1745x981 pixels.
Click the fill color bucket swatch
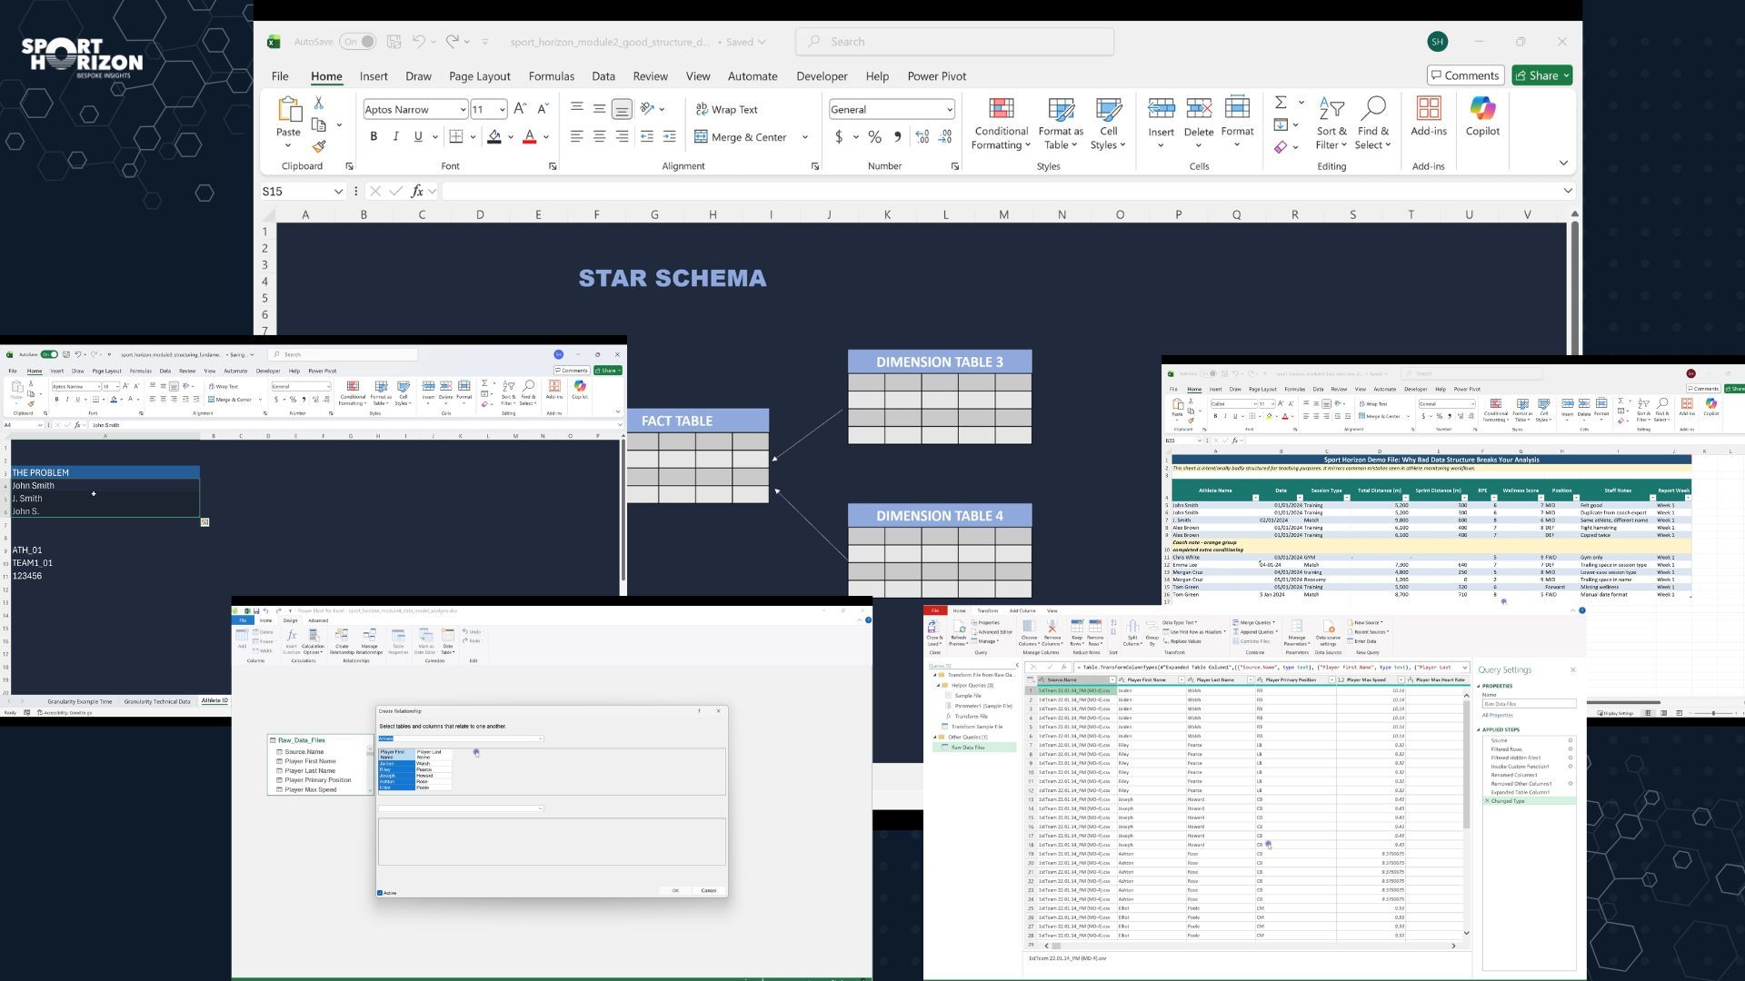coord(494,137)
